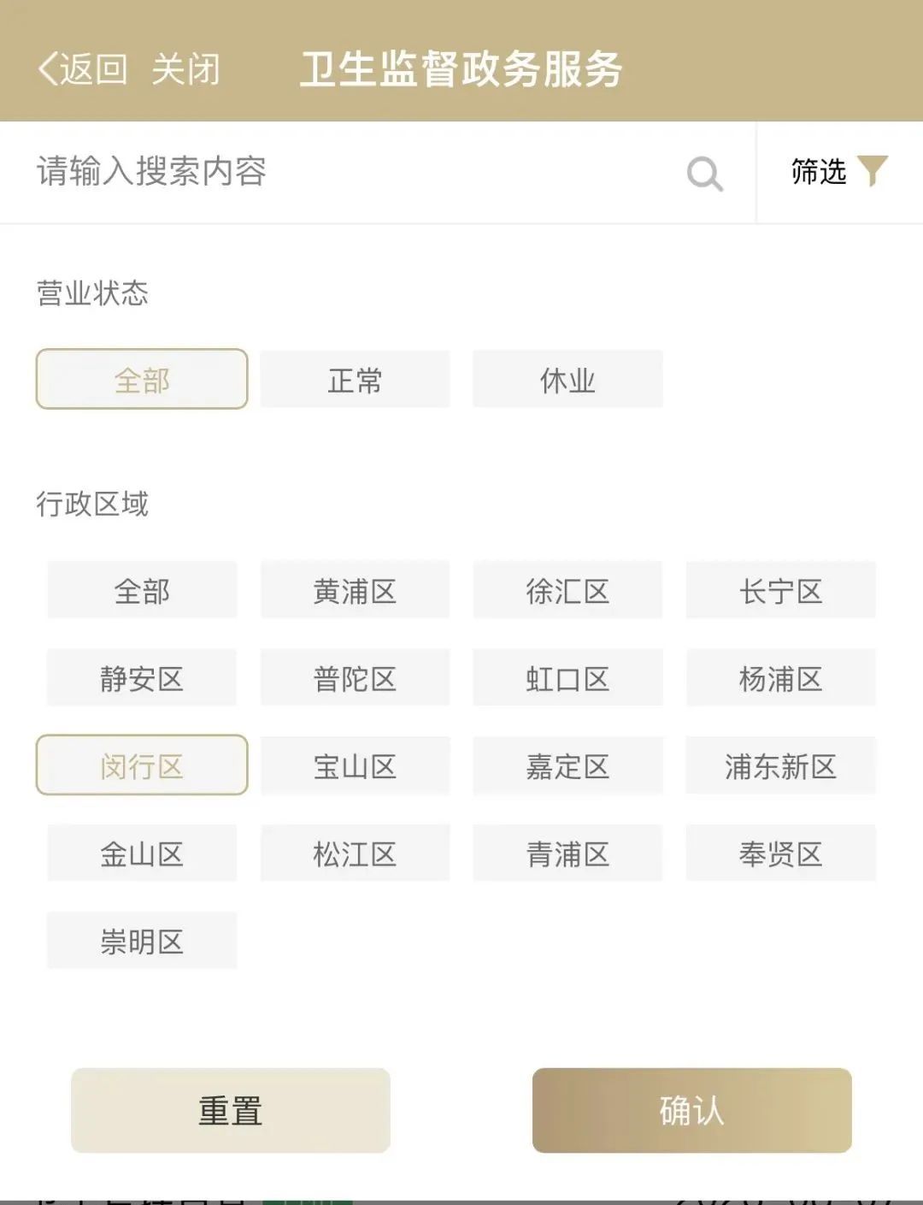
Task: Choose the 徐汇区 district option
Action: tap(567, 590)
